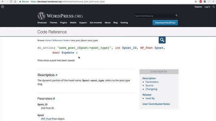Open the Showcase menu item
The height and width of the screenshot is (121, 216).
click(42, 23)
